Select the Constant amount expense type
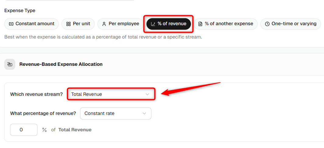The height and width of the screenshot is (148, 324). pyautogui.click(x=32, y=24)
